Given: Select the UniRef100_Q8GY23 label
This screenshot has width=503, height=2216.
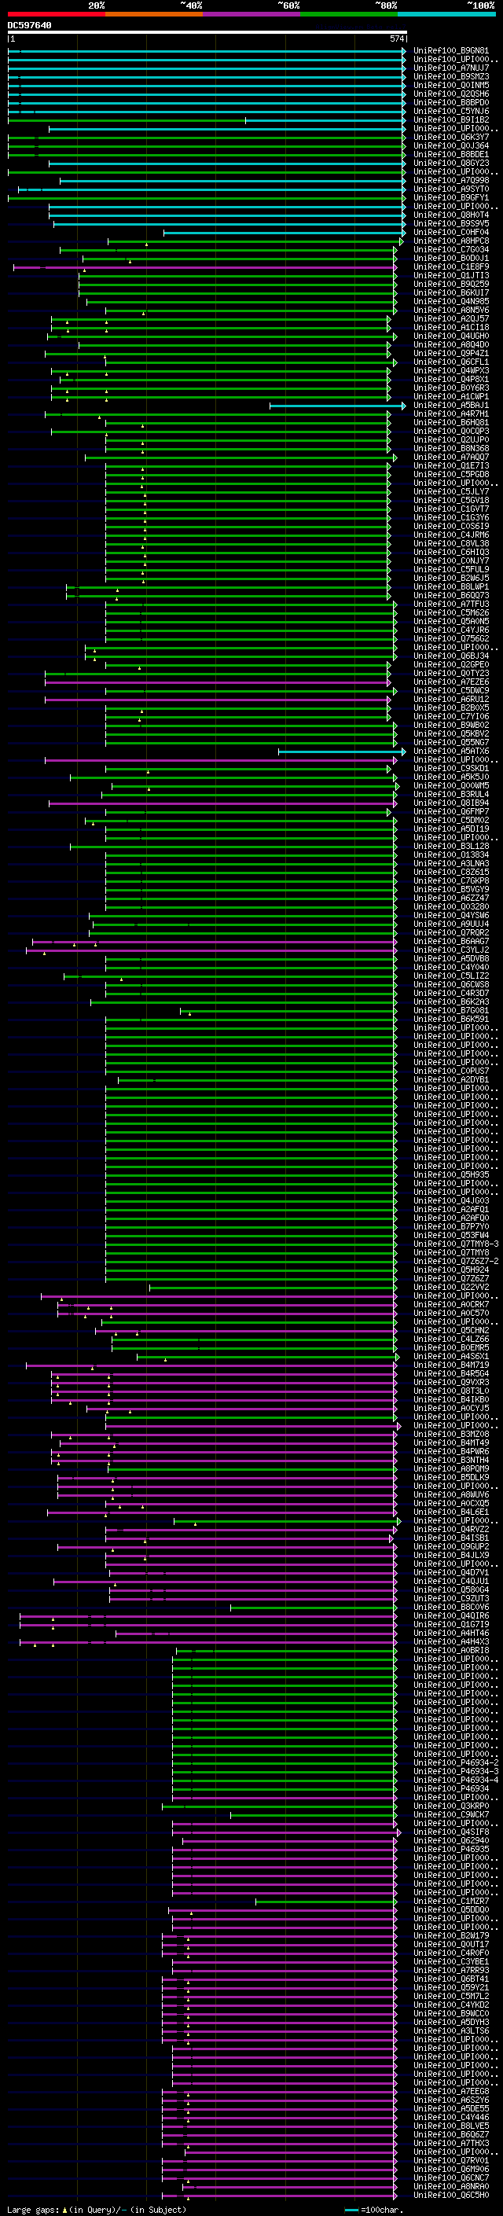Looking at the screenshot, I should pos(451,163).
